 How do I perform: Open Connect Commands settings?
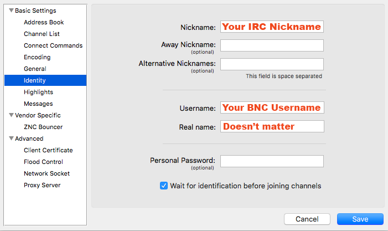pyautogui.click(x=53, y=45)
